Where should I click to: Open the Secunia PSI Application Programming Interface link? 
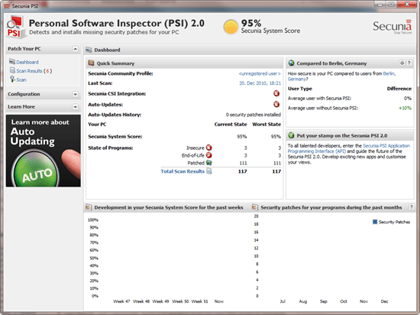coord(349,148)
